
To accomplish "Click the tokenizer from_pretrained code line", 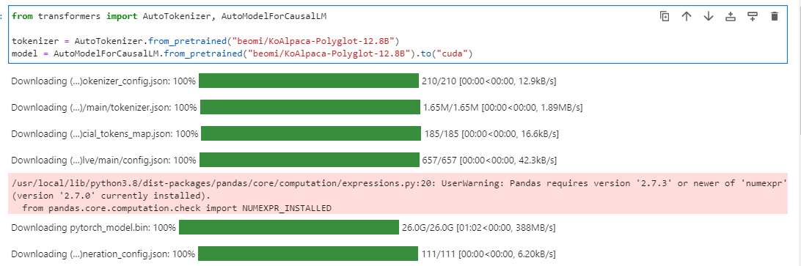I will pyautogui.click(x=205, y=40).
